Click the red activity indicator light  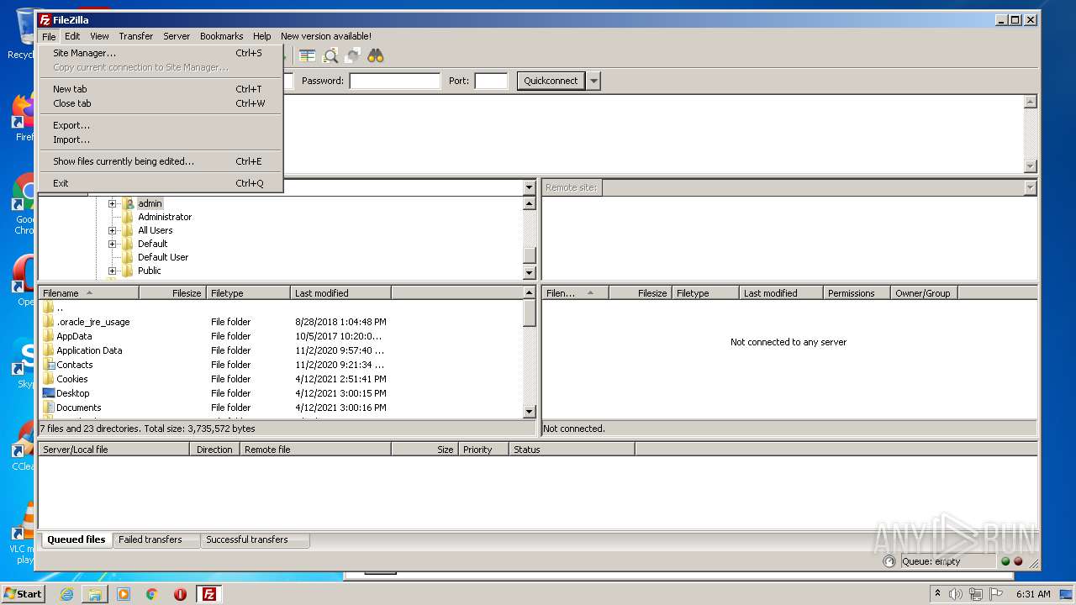[x=1018, y=561]
